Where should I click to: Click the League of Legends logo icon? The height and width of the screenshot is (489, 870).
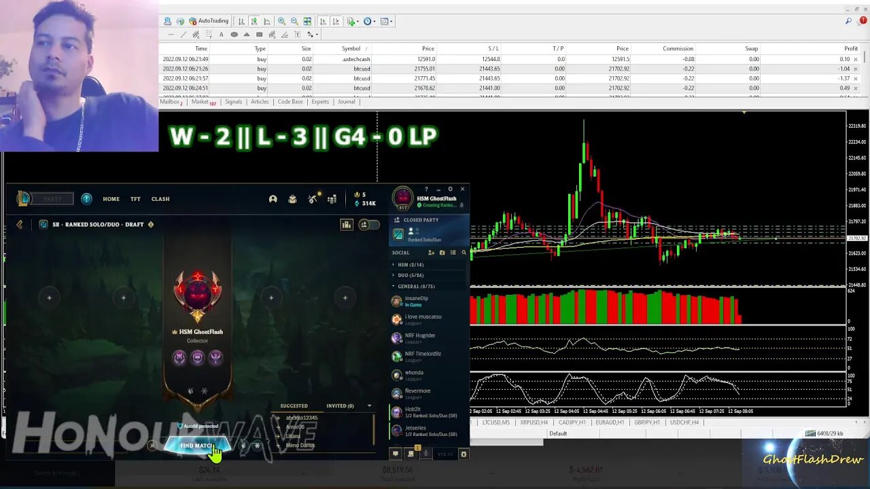[x=24, y=198]
